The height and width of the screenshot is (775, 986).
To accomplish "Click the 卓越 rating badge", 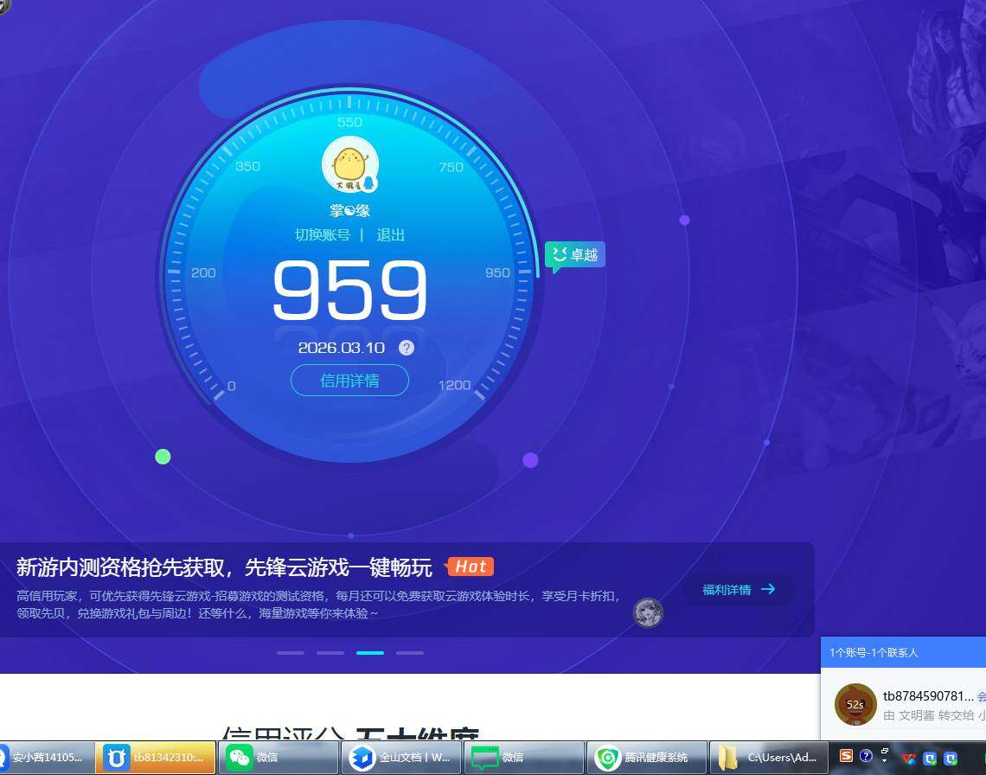I will click(574, 254).
